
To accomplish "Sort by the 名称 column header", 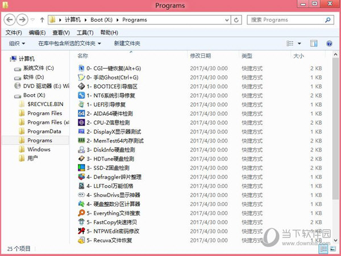I will click(x=83, y=56).
